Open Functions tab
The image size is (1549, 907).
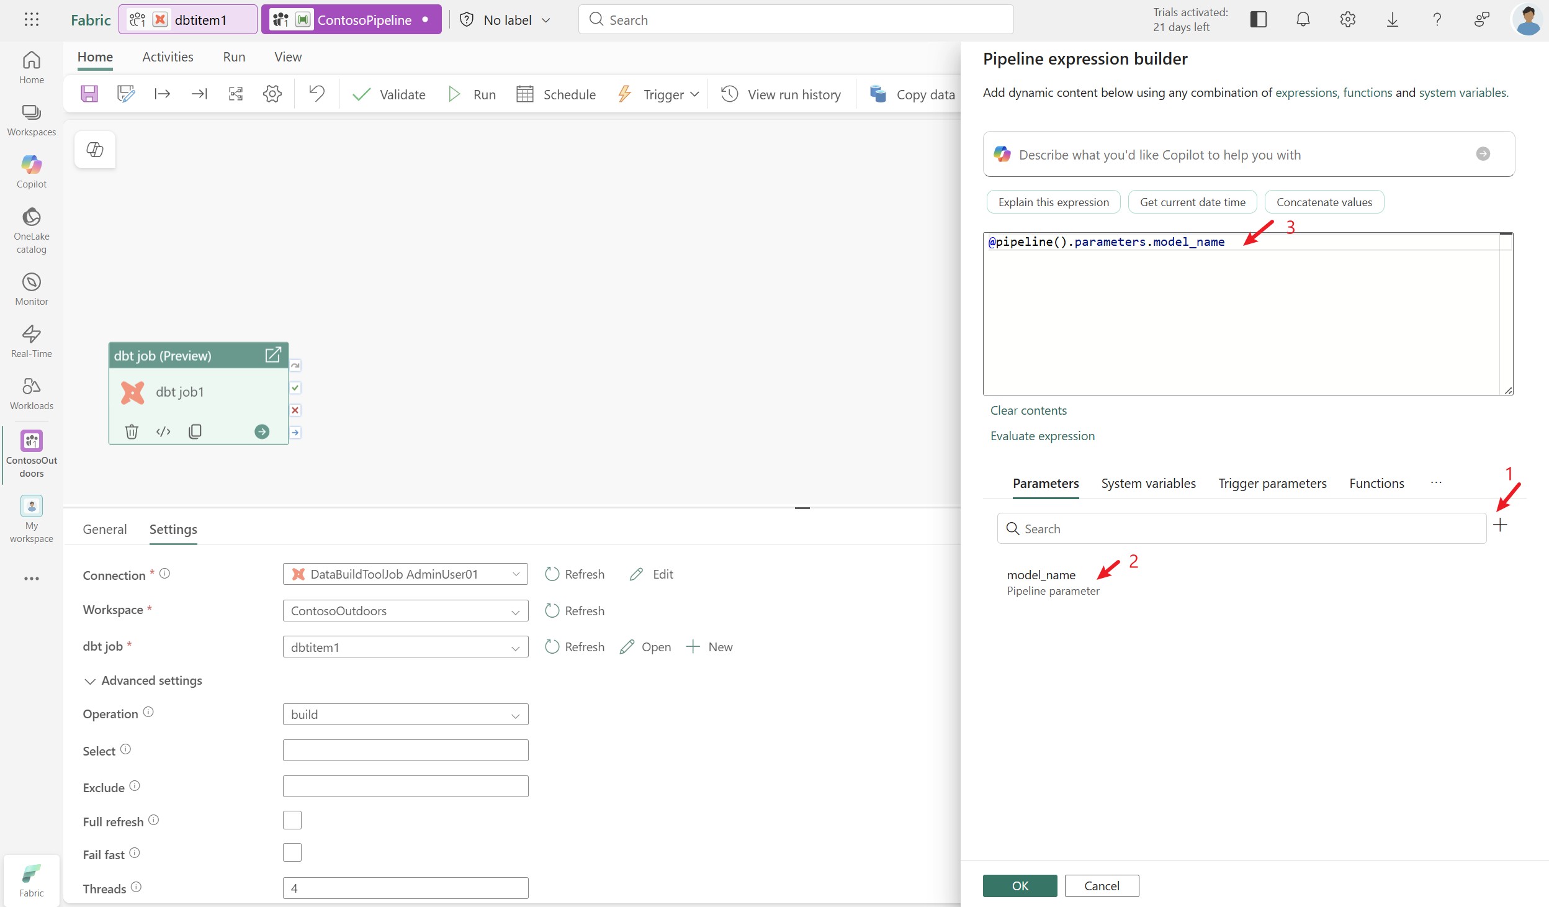[1376, 484]
